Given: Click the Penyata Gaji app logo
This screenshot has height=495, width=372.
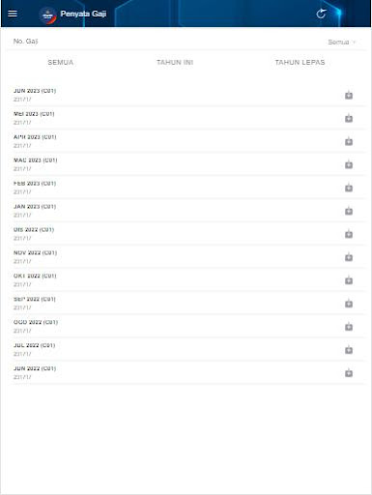Looking at the screenshot, I should coord(47,15).
